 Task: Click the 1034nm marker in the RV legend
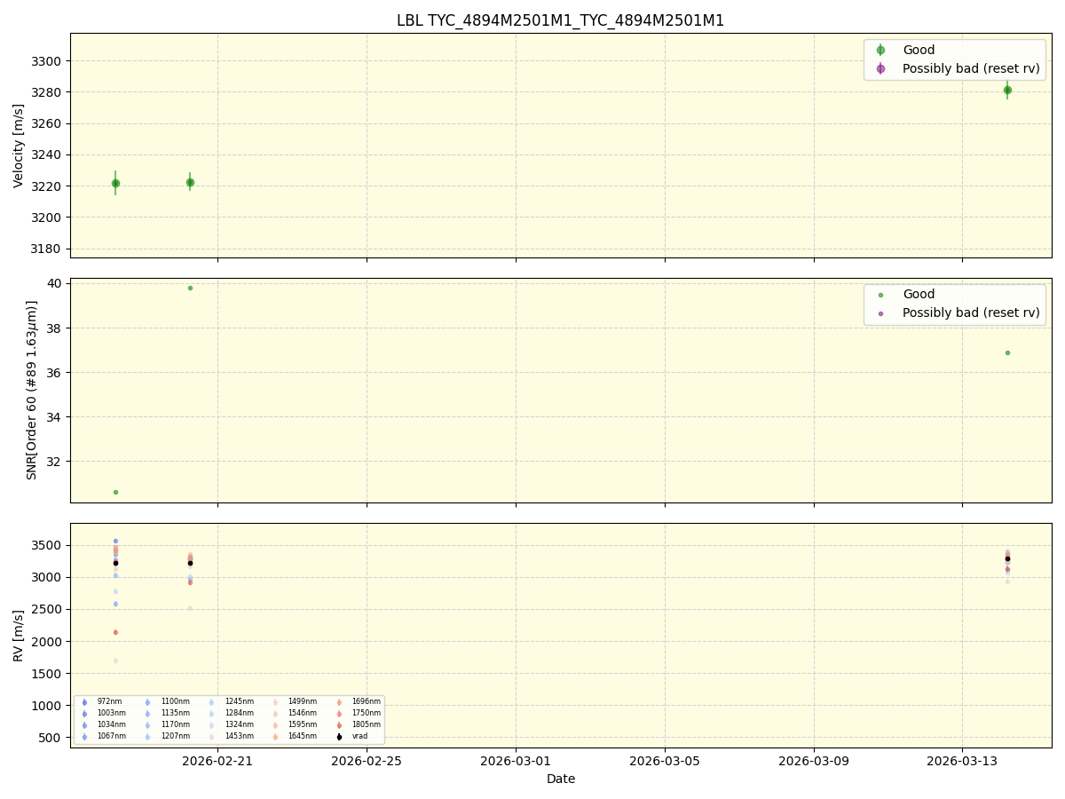(84, 725)
